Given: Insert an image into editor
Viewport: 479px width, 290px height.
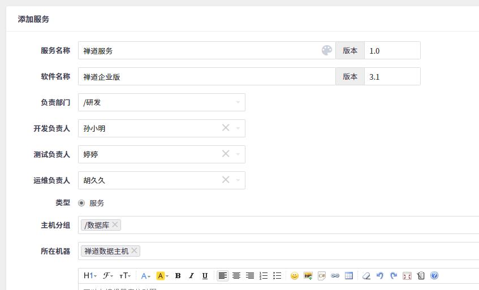Looking at the screenshot, I should [308, 276].
